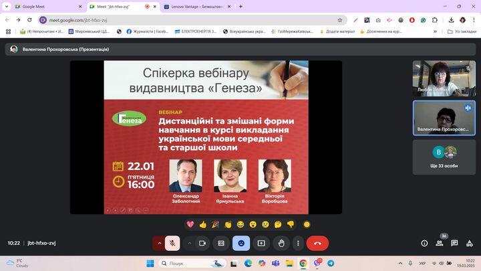Image resolution: width=481 pixels, height=271 pixels.
Task: Go forward in browser history
Action: [x=19, y=20]
